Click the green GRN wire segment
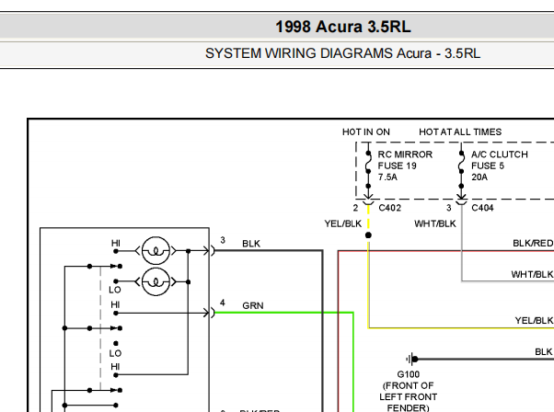This screenshot has height=412, width=554. click(283, 313)
